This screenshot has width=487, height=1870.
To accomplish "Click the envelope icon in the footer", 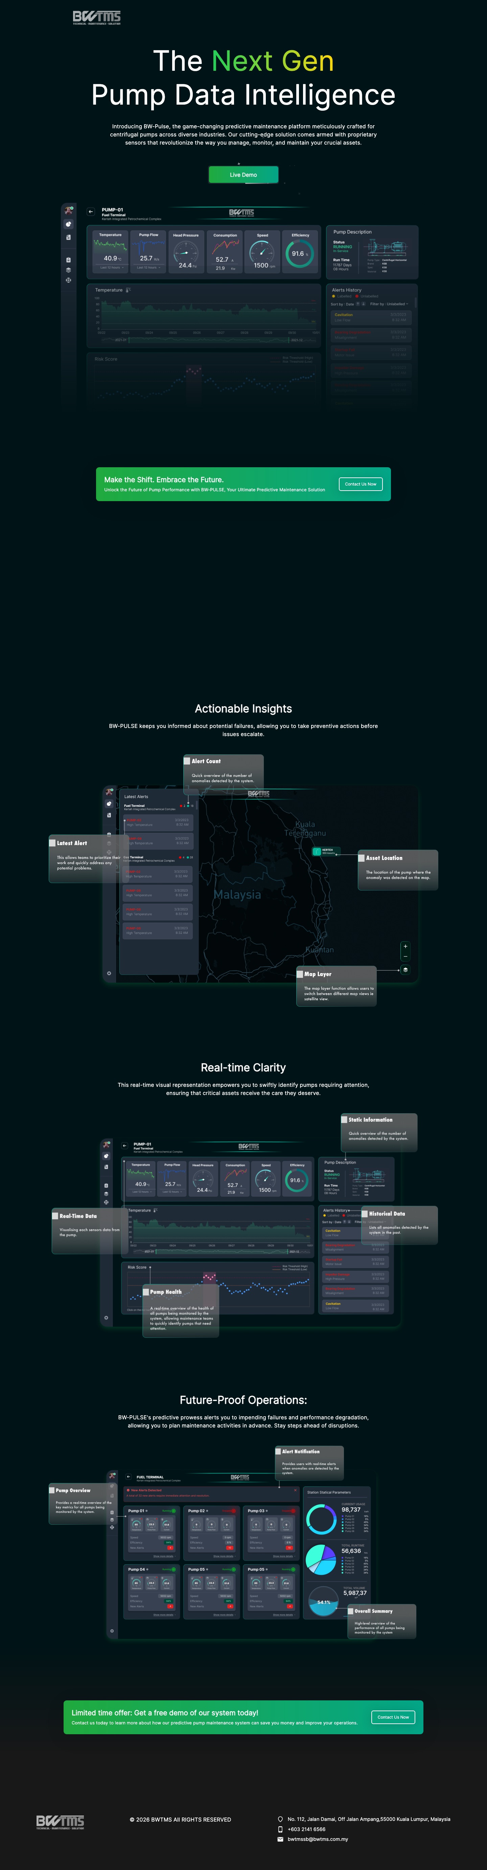I will pyautogui.click(x=280, y=1840).
